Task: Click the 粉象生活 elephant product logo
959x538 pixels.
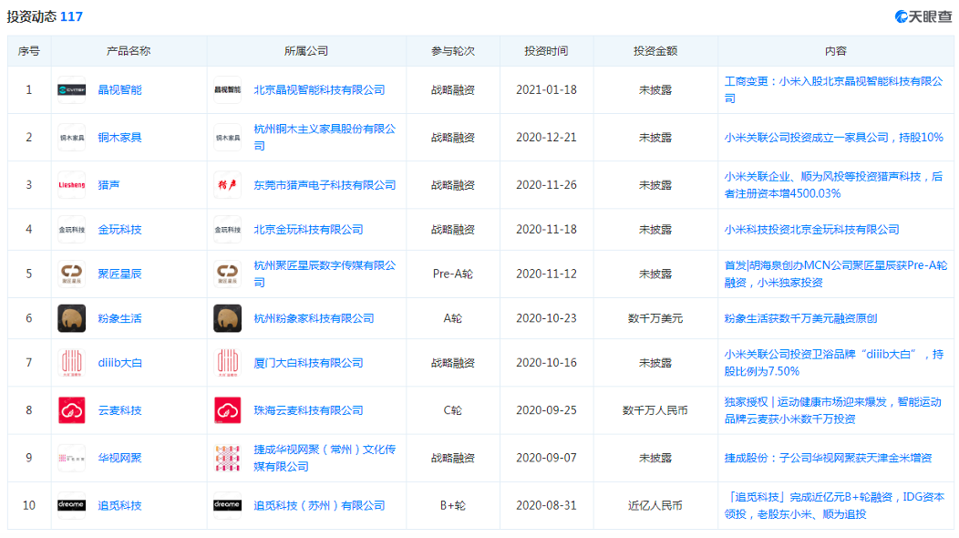Action: point(72,318)
